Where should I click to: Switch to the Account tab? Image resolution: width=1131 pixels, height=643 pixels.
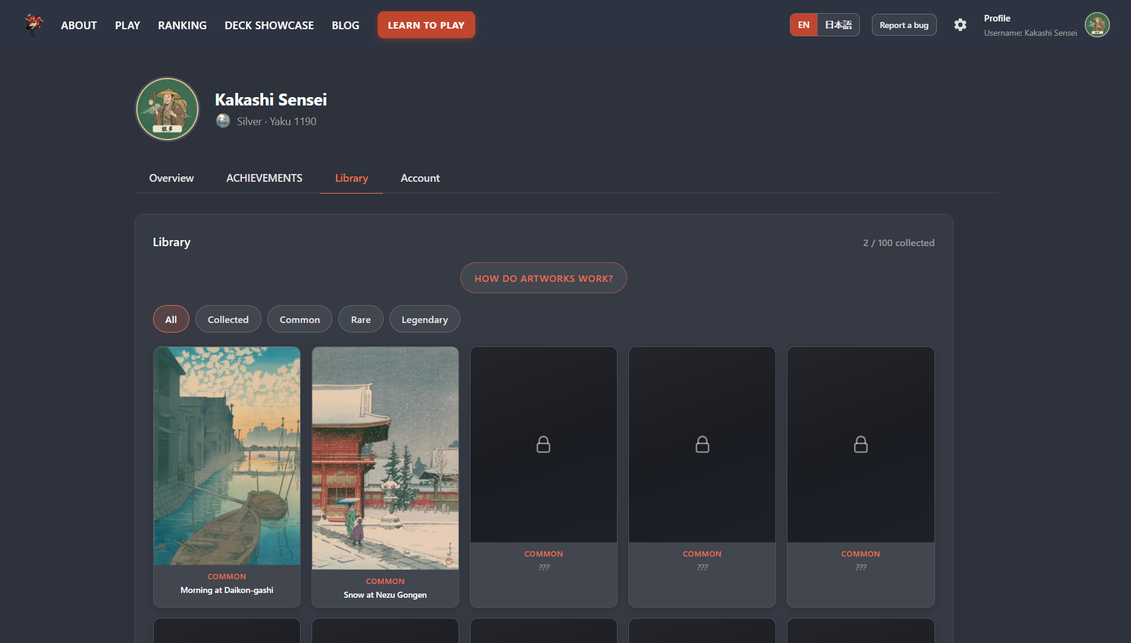click(x=420, y=178)
